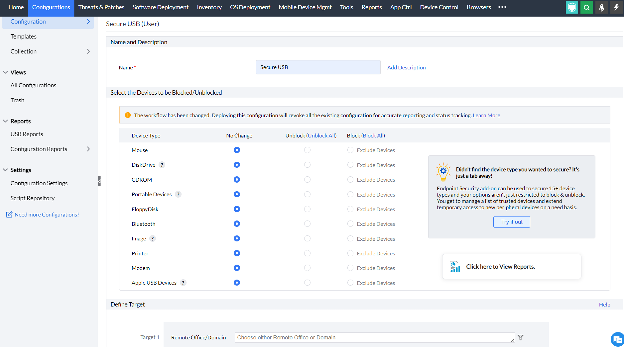Select Unblock radio for Printer
Screen dimensions: 624x347
tap(307, 253)
